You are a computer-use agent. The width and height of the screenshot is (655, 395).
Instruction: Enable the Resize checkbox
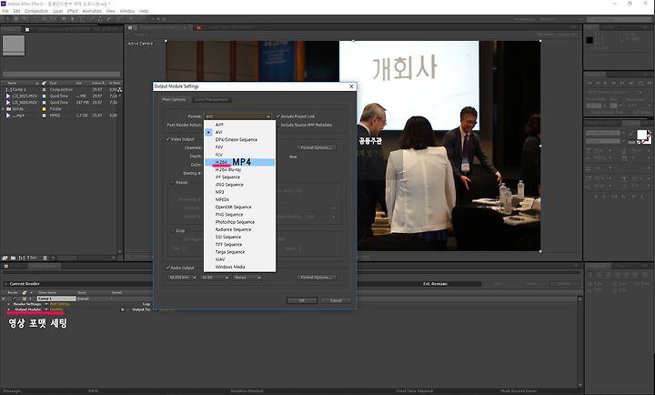pyautogui.click(x=173, y=183)
